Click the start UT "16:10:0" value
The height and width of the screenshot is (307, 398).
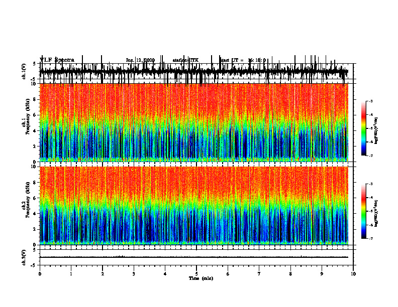(257, 60)
